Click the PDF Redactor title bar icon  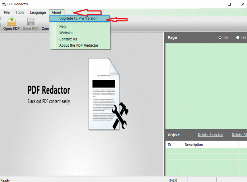[x=3, y=4]
